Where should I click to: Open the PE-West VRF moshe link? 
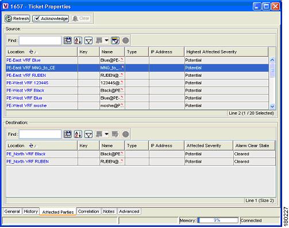click(26, 105)
